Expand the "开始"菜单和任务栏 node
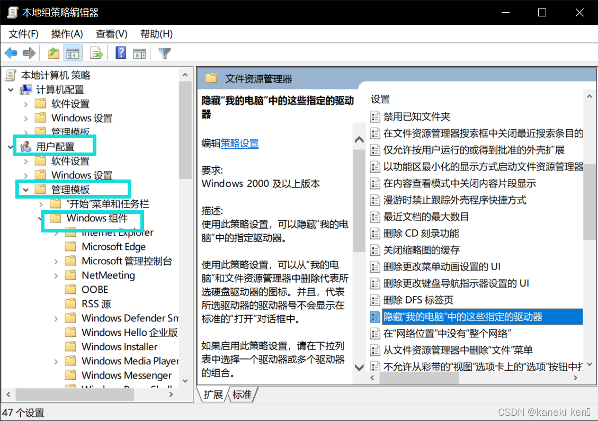Viewport: 598px width, 421px height. 41,204
